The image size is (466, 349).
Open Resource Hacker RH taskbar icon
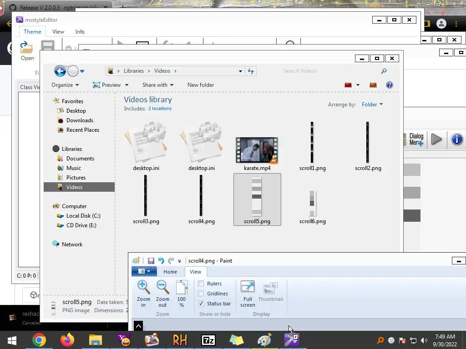point(180,340)
